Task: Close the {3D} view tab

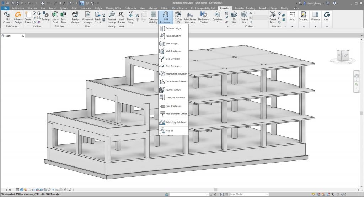Action: coord(23,36)
